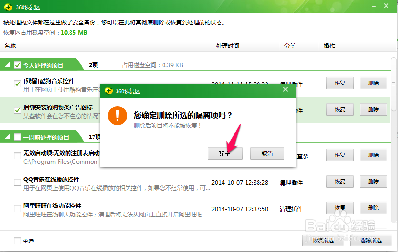The height and width of the screenshot is (252, 398).
Task: Delete the 阿里旺旺在线功能控件 item
Action: click(x=374, y=208)
